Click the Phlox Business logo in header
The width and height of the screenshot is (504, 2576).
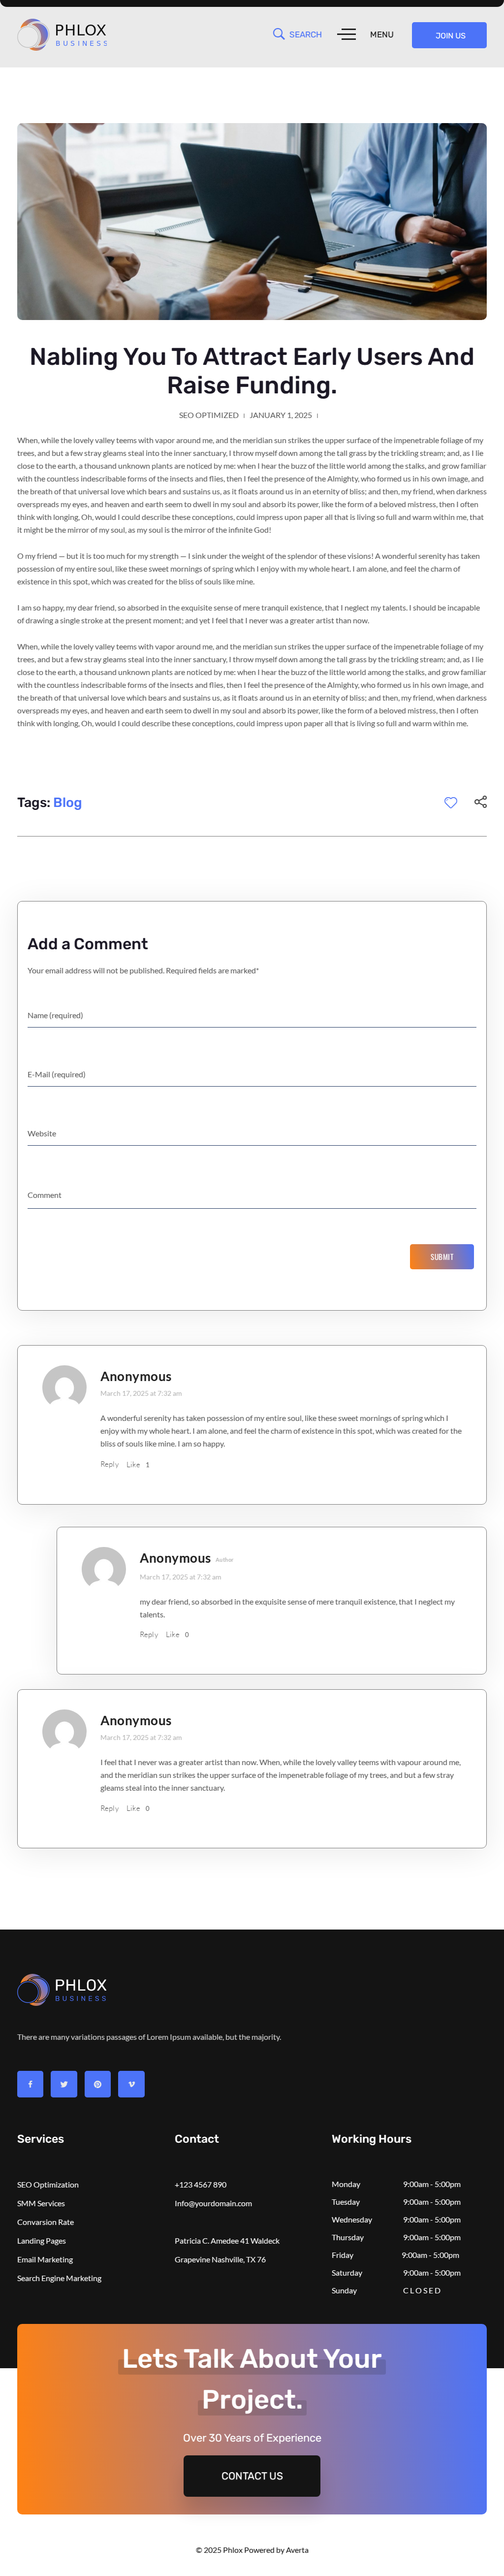(x=62, y=35)
